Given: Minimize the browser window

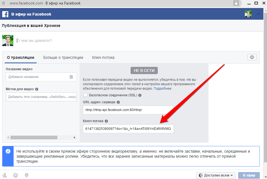Looking at the screenshot, I should [249, 3].
